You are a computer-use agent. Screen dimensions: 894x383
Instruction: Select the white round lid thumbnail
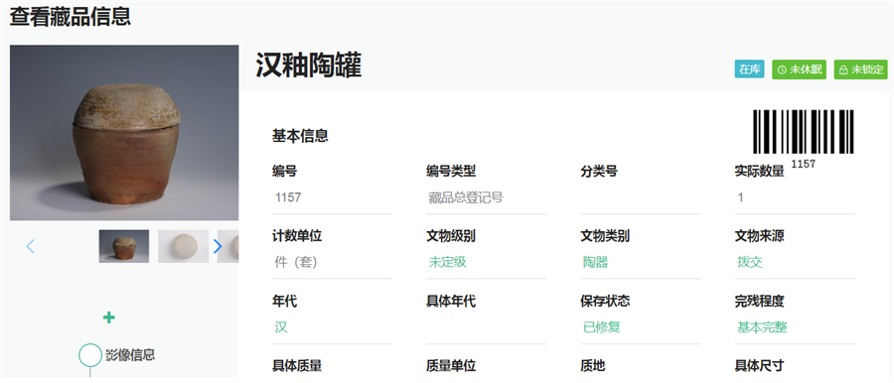(183, 246)
